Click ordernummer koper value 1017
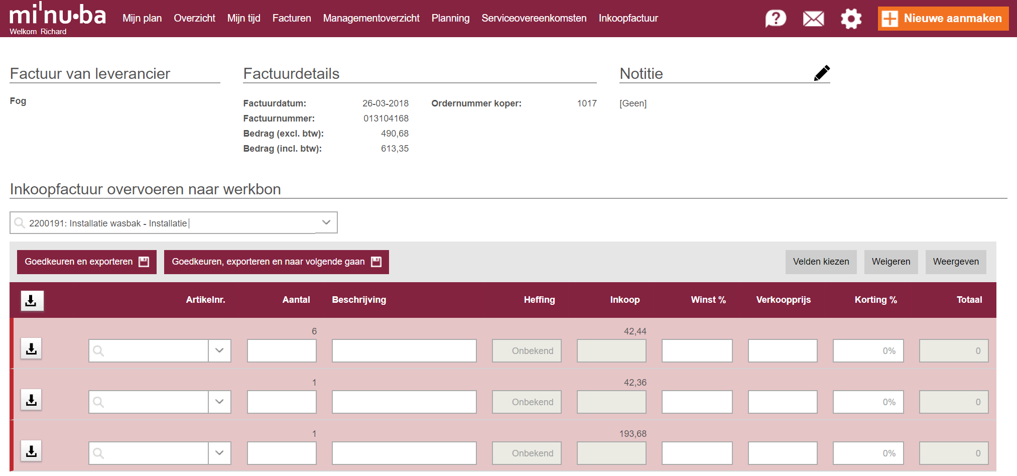 click(x=587, y=103)
